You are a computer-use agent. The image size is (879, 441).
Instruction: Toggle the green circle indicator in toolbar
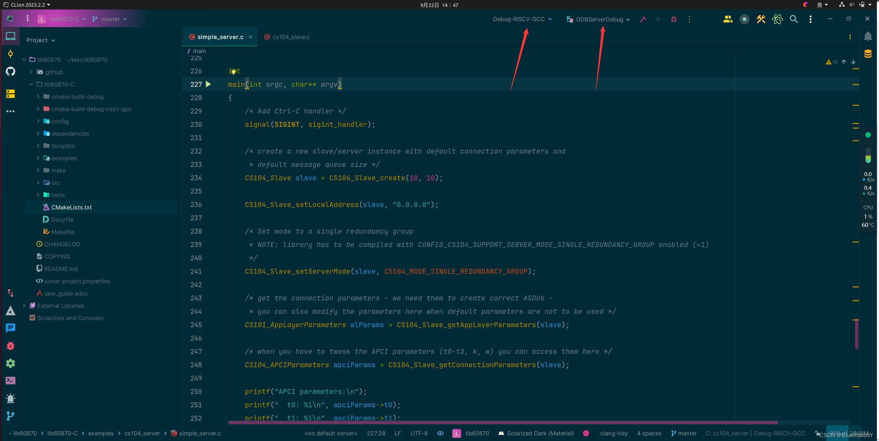pyautogui.click(x=744, y=19)
